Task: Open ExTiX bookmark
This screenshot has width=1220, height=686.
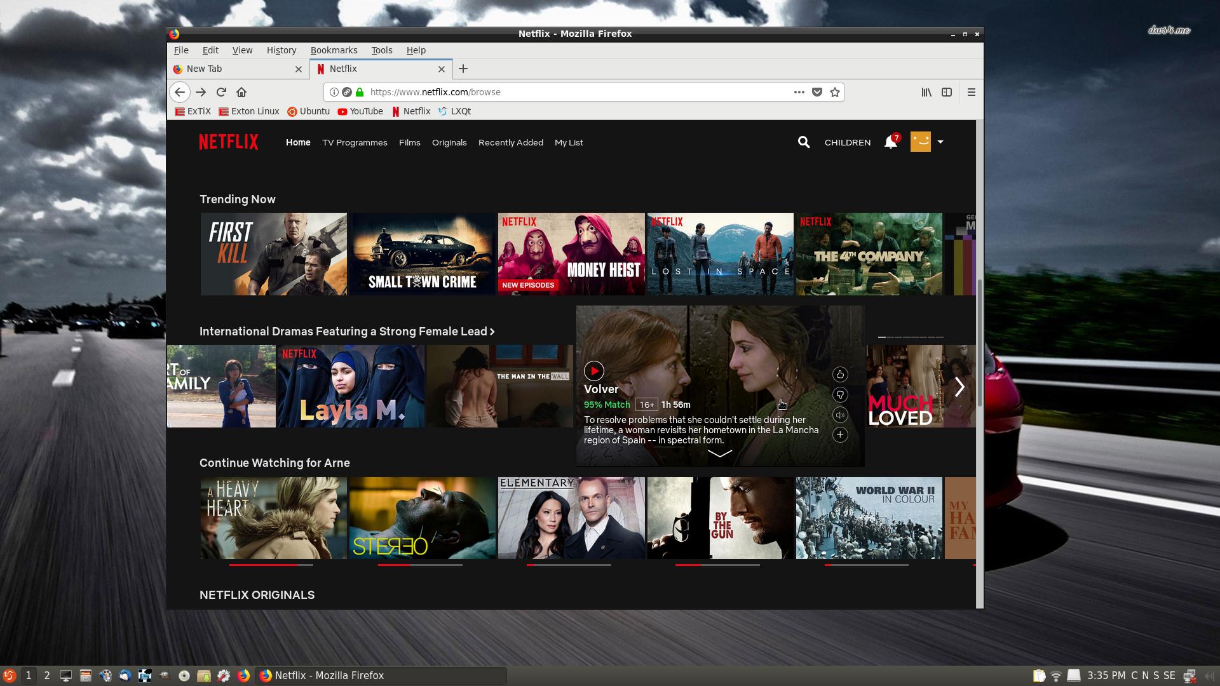Action: point(193,111)
